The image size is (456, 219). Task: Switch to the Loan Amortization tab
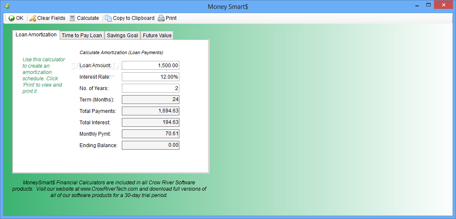click(36, 35)
